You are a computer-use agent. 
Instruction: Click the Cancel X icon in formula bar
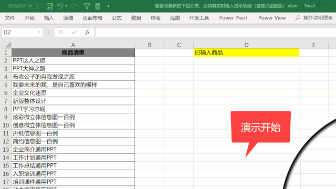[61, 33]
